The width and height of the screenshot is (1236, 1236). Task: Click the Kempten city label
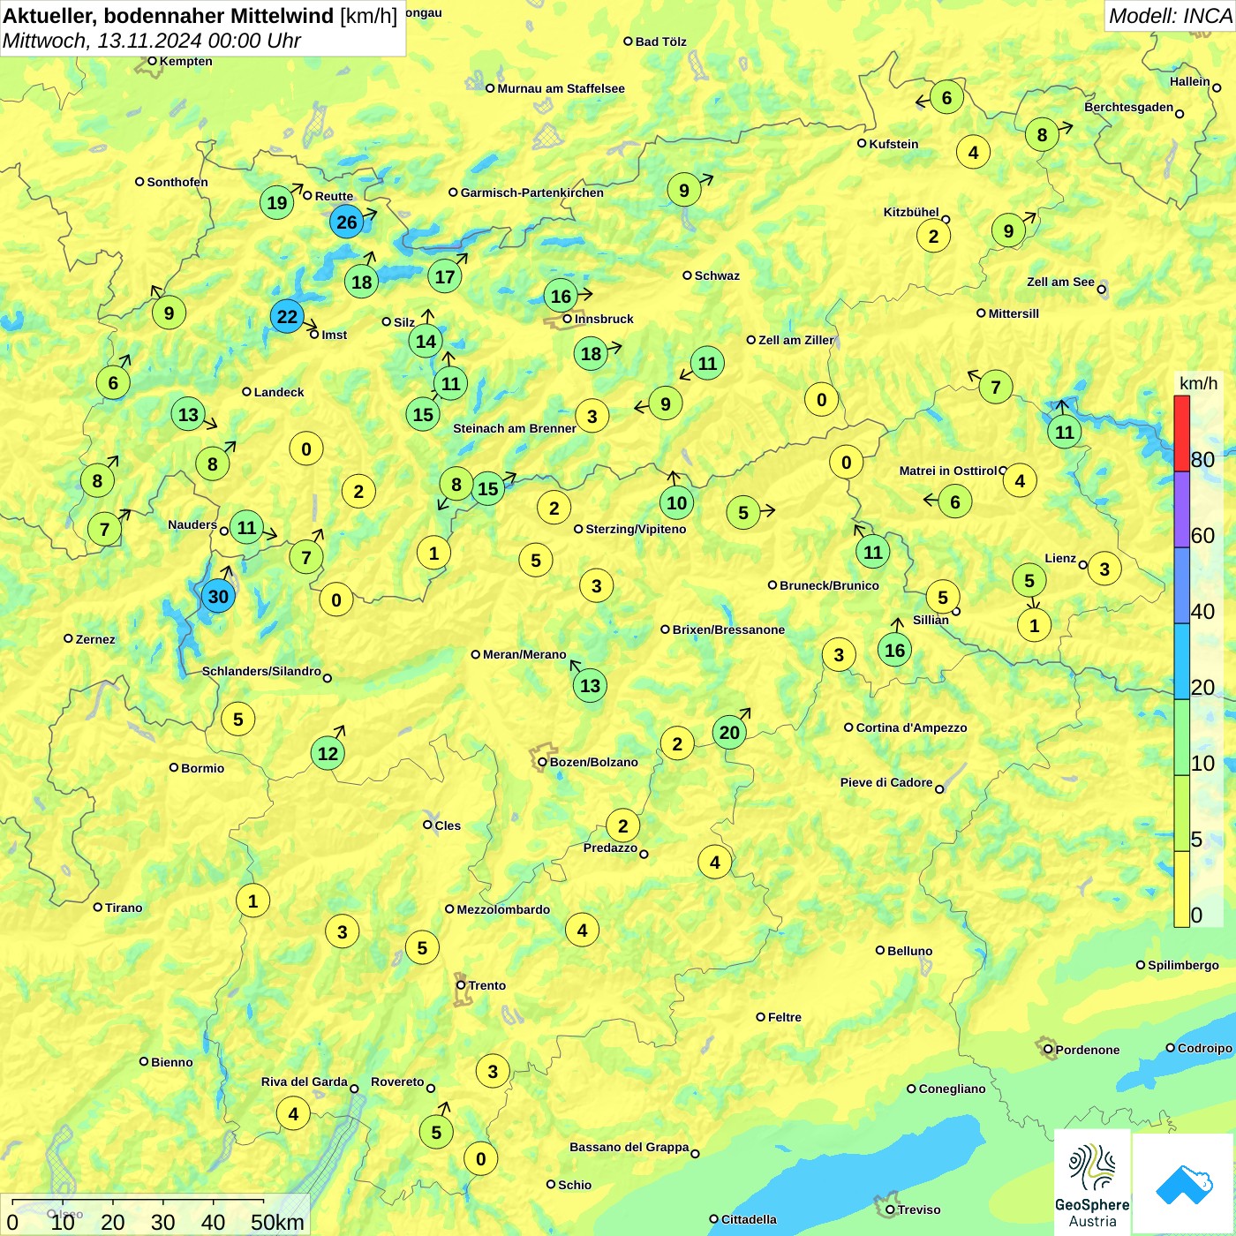tap(185, 61)
